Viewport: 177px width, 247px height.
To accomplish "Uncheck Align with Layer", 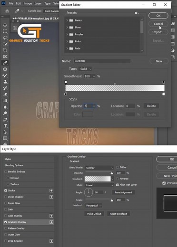I will coord(118,185).
